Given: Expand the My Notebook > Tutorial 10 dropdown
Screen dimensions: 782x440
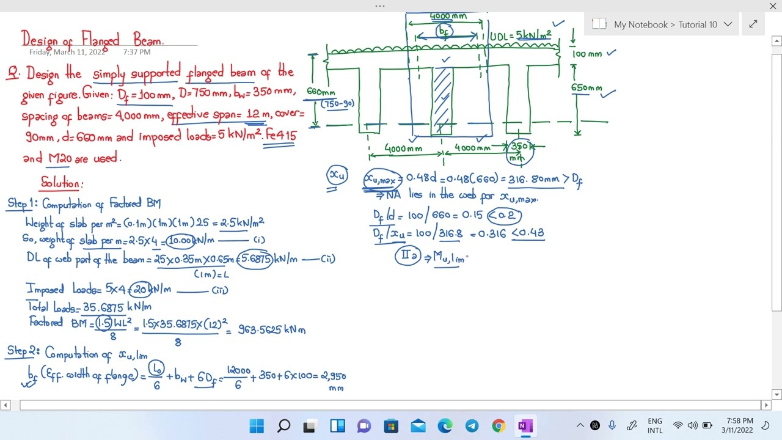Looking at the screenshot, I should click(x=728, y=24).
